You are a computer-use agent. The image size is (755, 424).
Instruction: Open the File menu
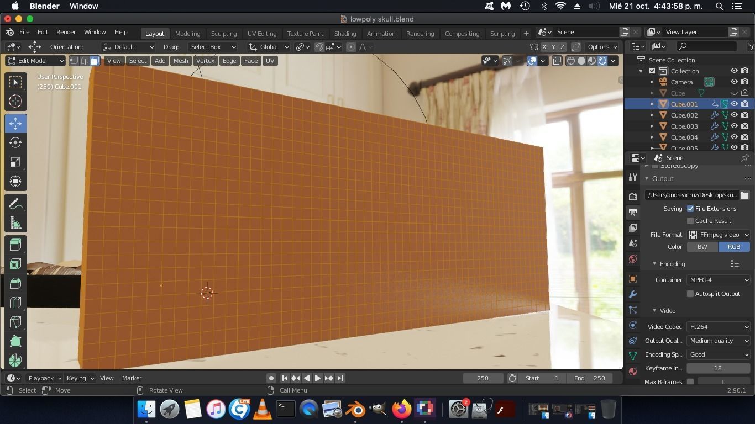click(x=24, y=32)
